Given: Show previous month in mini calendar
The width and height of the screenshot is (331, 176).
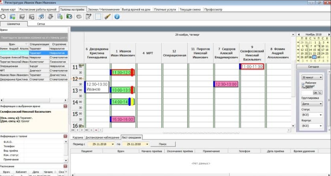Looking at the screenshot, I should pos(299,35).
